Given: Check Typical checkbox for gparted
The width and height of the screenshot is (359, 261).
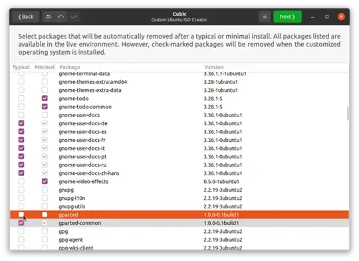Looking at the screenshot, I should point(21,214).
